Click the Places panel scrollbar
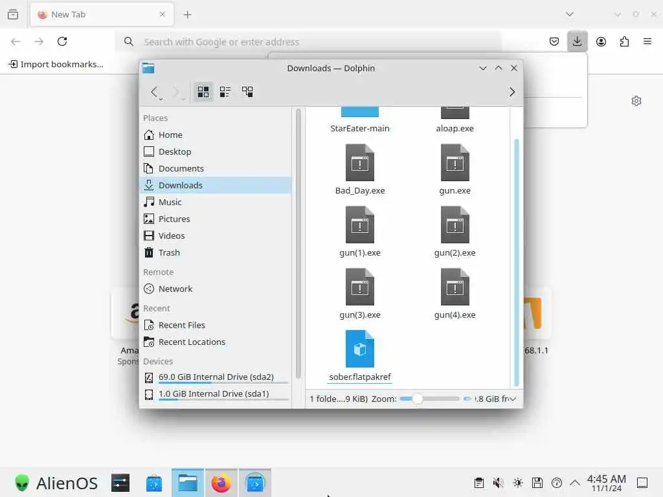Image resolution: width=663 pixels, height=497 pixels. (298, 243)
